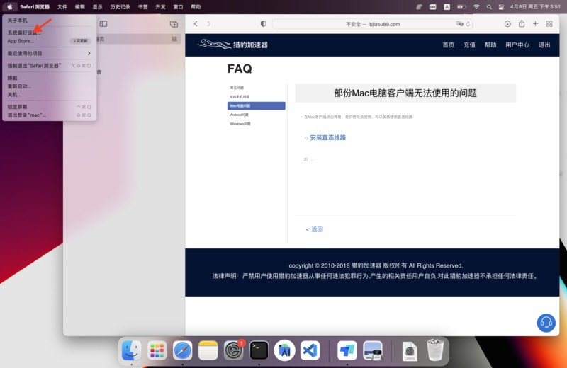Image resolution: width=567 pixels, height=368 pixels.
Task: Click the 返回 back link
Action: click(315, 229)
